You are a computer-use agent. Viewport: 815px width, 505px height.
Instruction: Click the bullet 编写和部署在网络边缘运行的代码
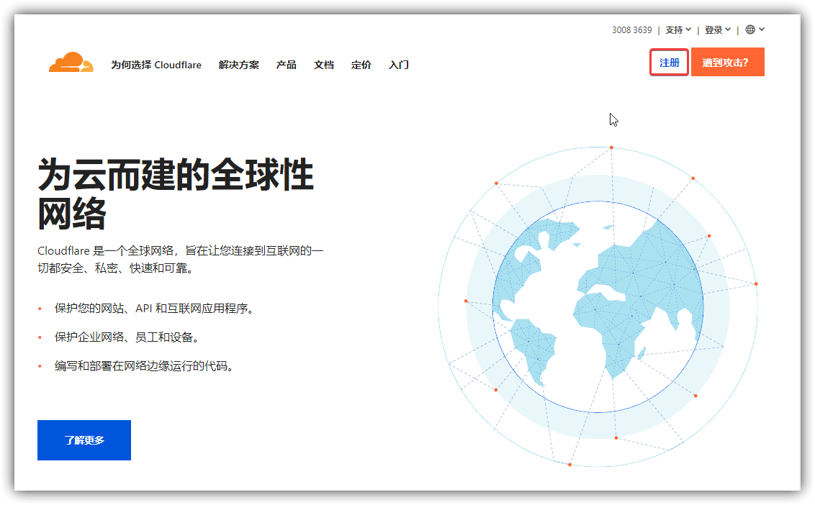(145, 366)
